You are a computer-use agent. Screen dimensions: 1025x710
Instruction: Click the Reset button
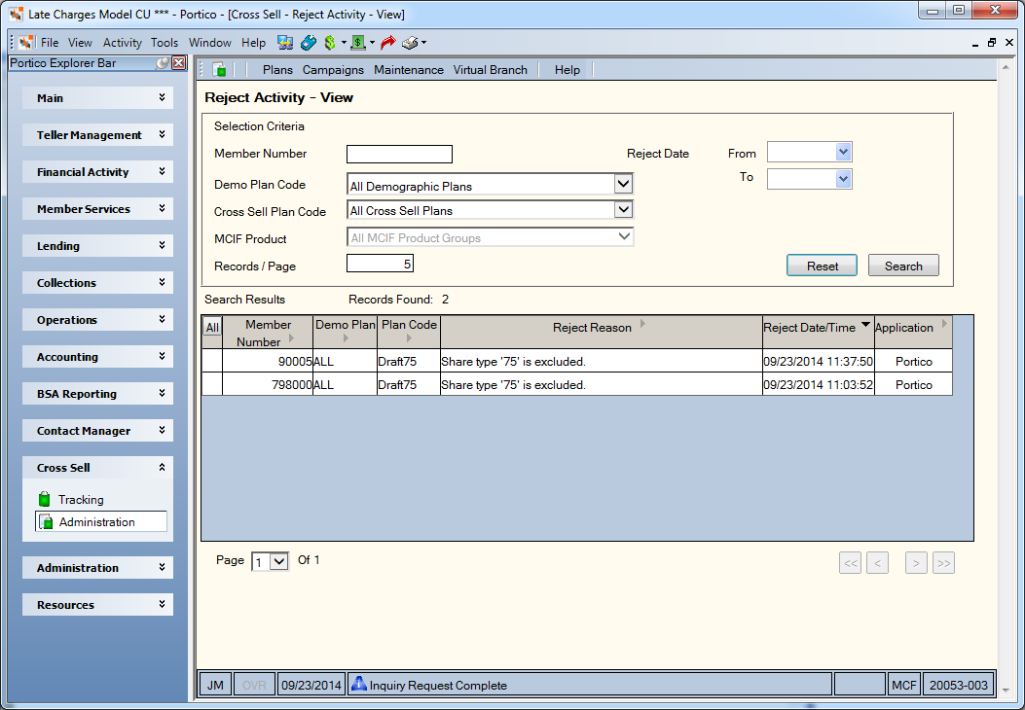coord(822,266)
